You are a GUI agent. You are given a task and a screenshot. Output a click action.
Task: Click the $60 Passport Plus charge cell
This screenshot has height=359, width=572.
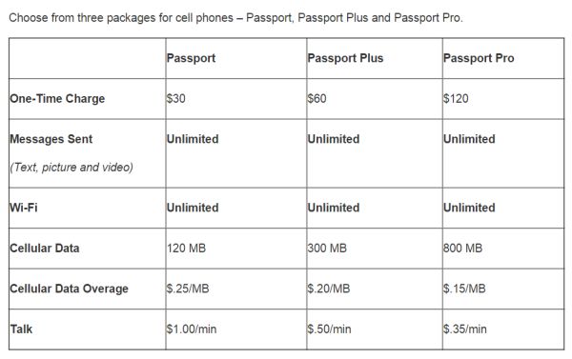(317, 98)
